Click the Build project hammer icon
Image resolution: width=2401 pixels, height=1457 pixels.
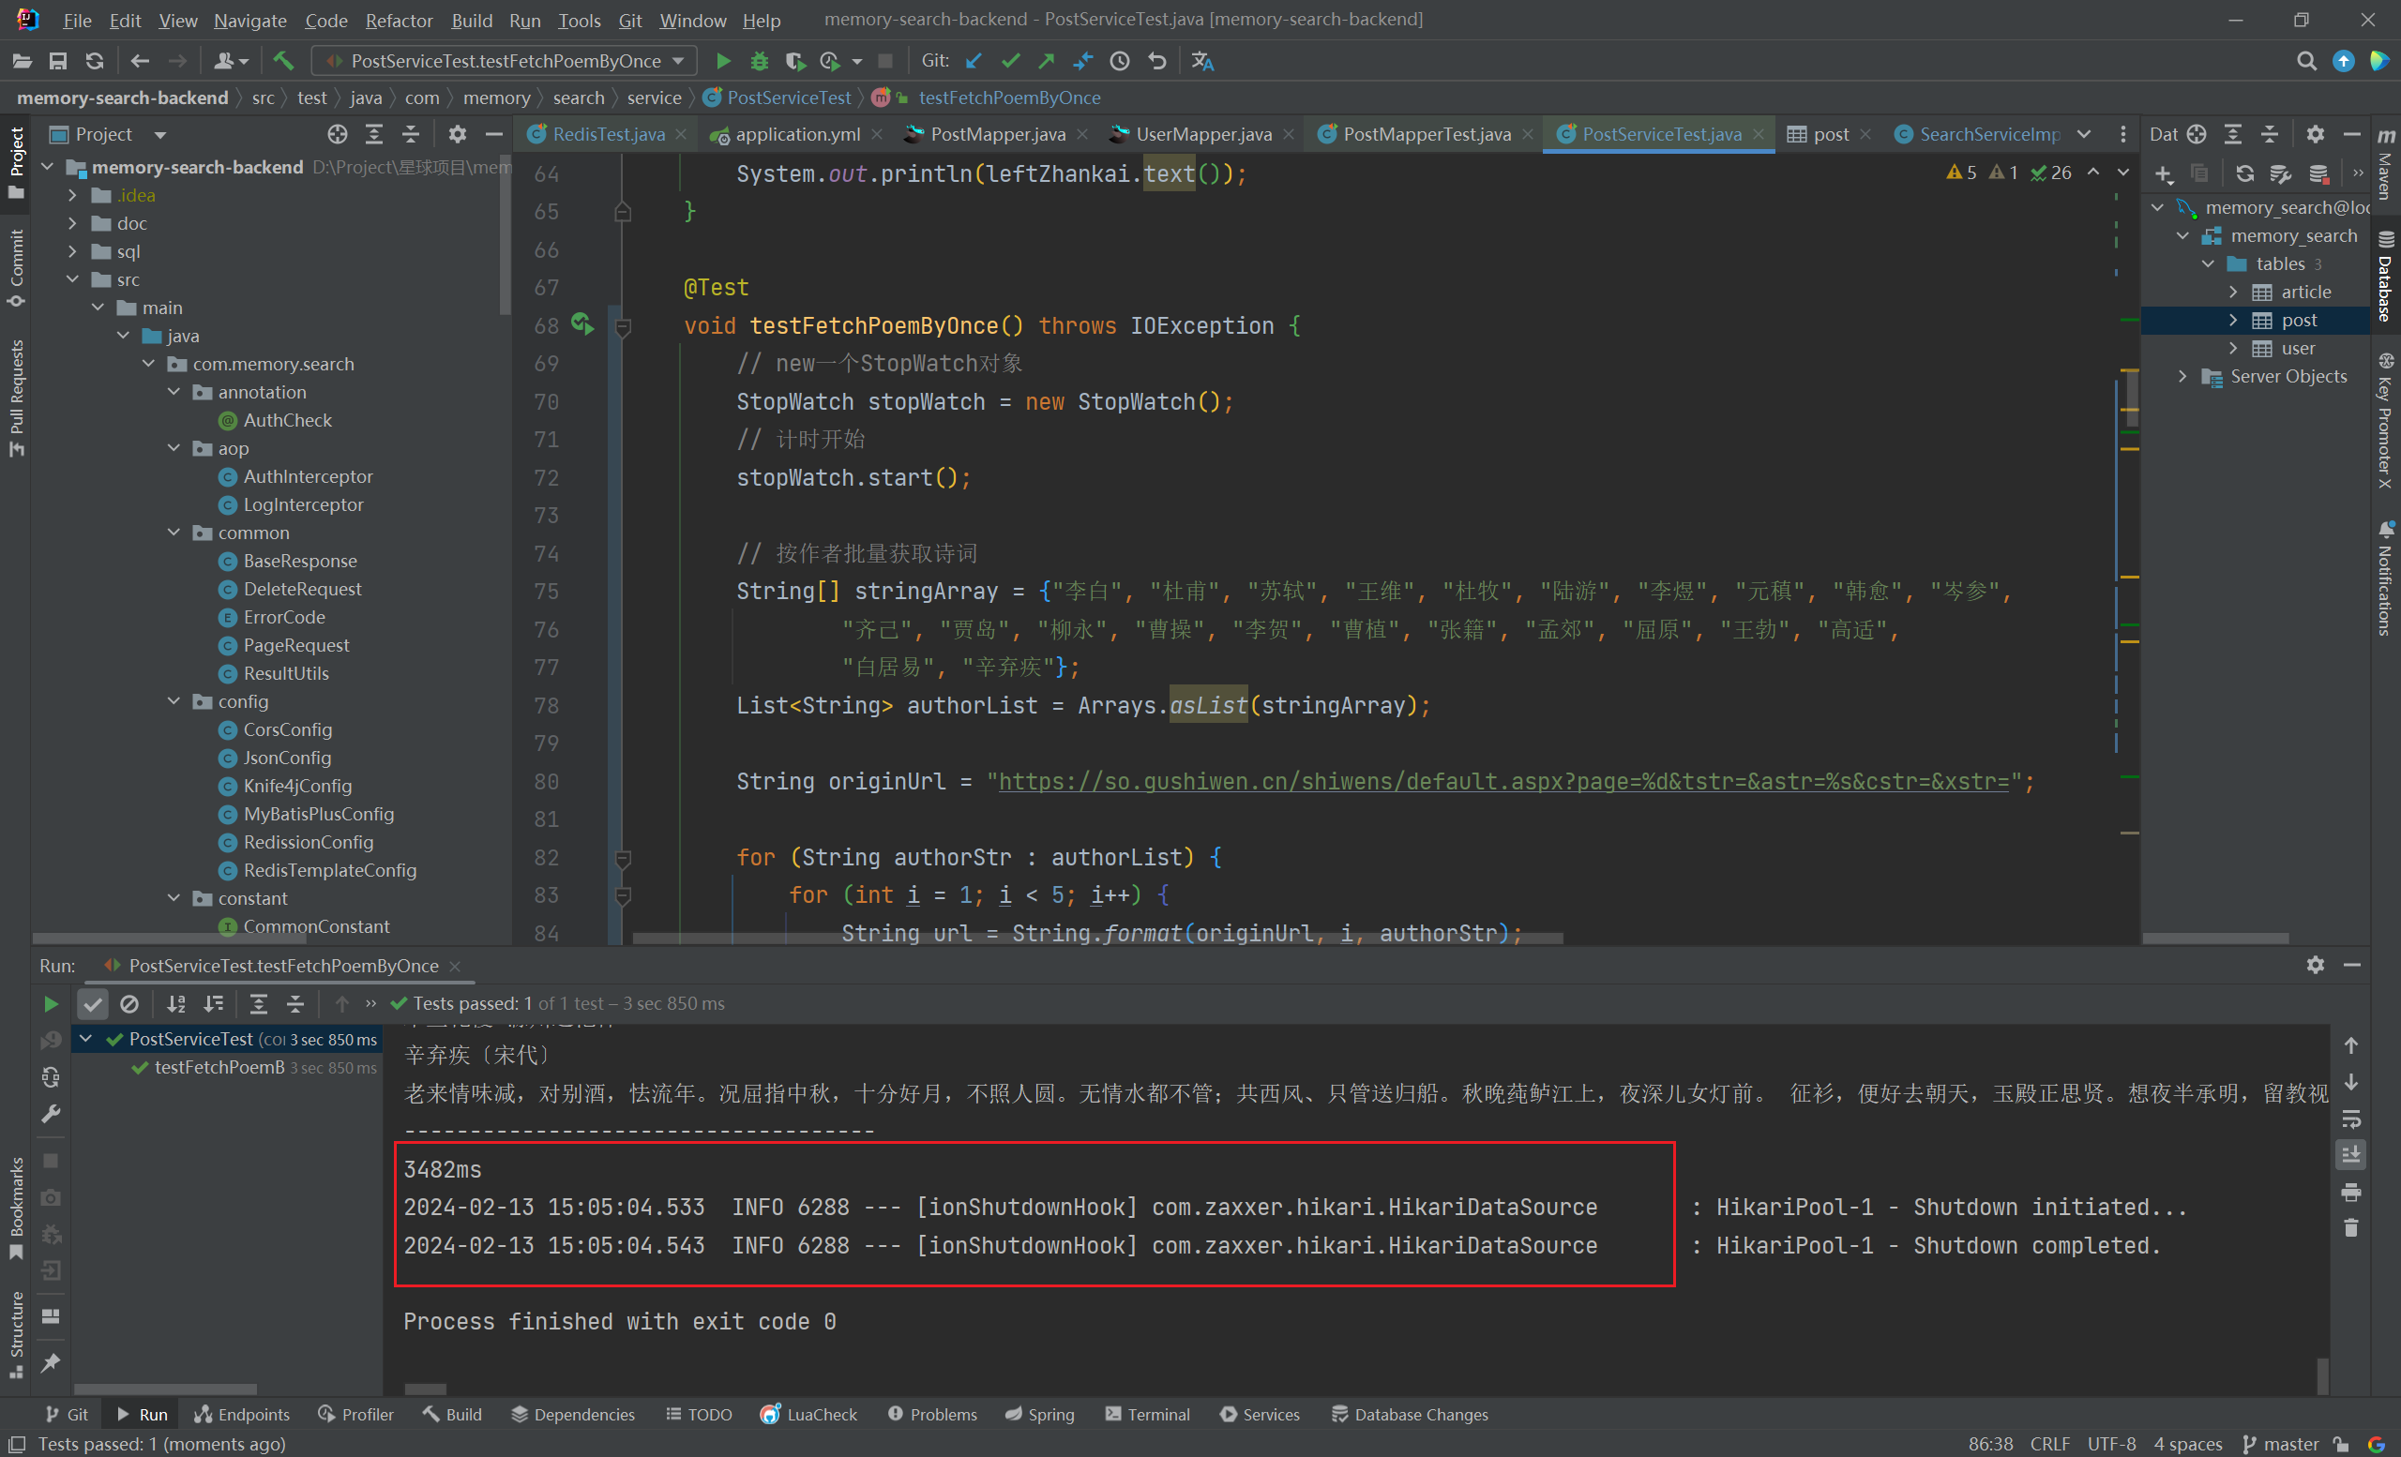pos(282,60)
